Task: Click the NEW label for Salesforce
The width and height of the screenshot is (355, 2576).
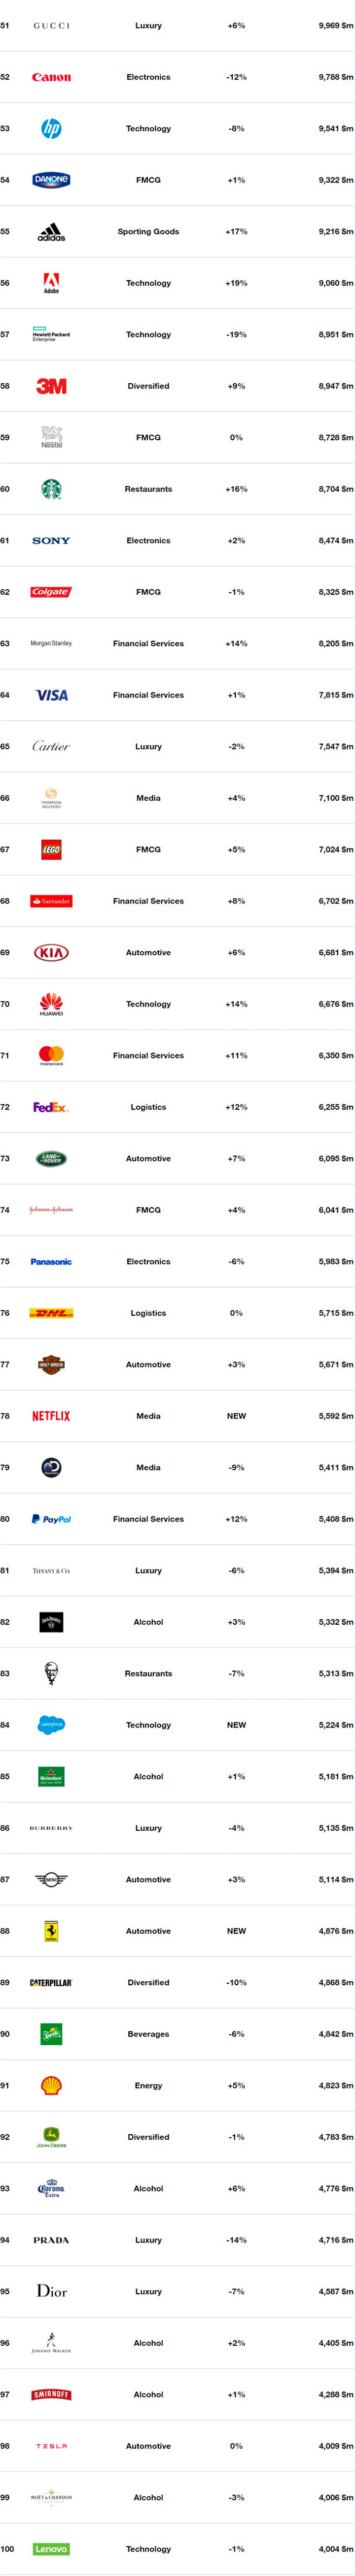Action: coord(236,1725)
